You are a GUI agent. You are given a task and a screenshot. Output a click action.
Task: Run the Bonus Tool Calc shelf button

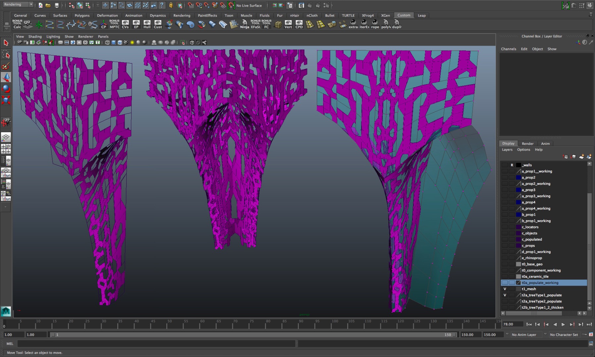click(x=17, y=24)
